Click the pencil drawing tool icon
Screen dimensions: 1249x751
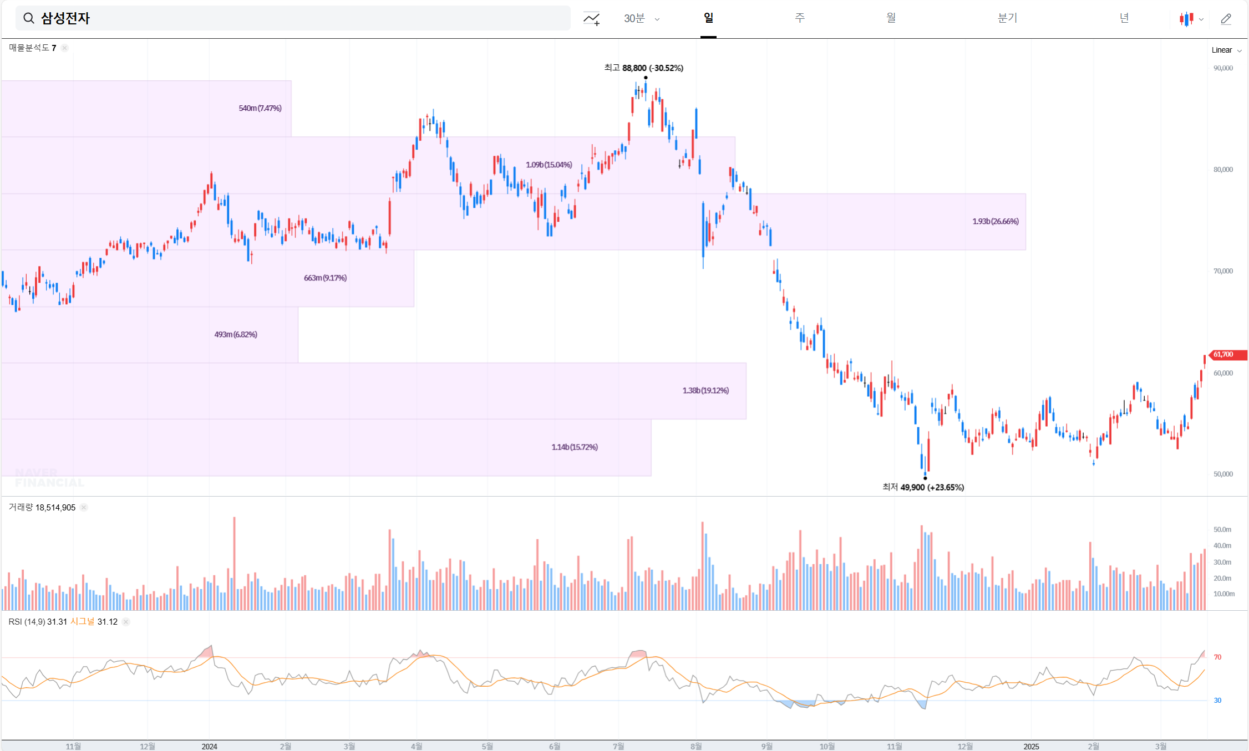(1226, 19)
